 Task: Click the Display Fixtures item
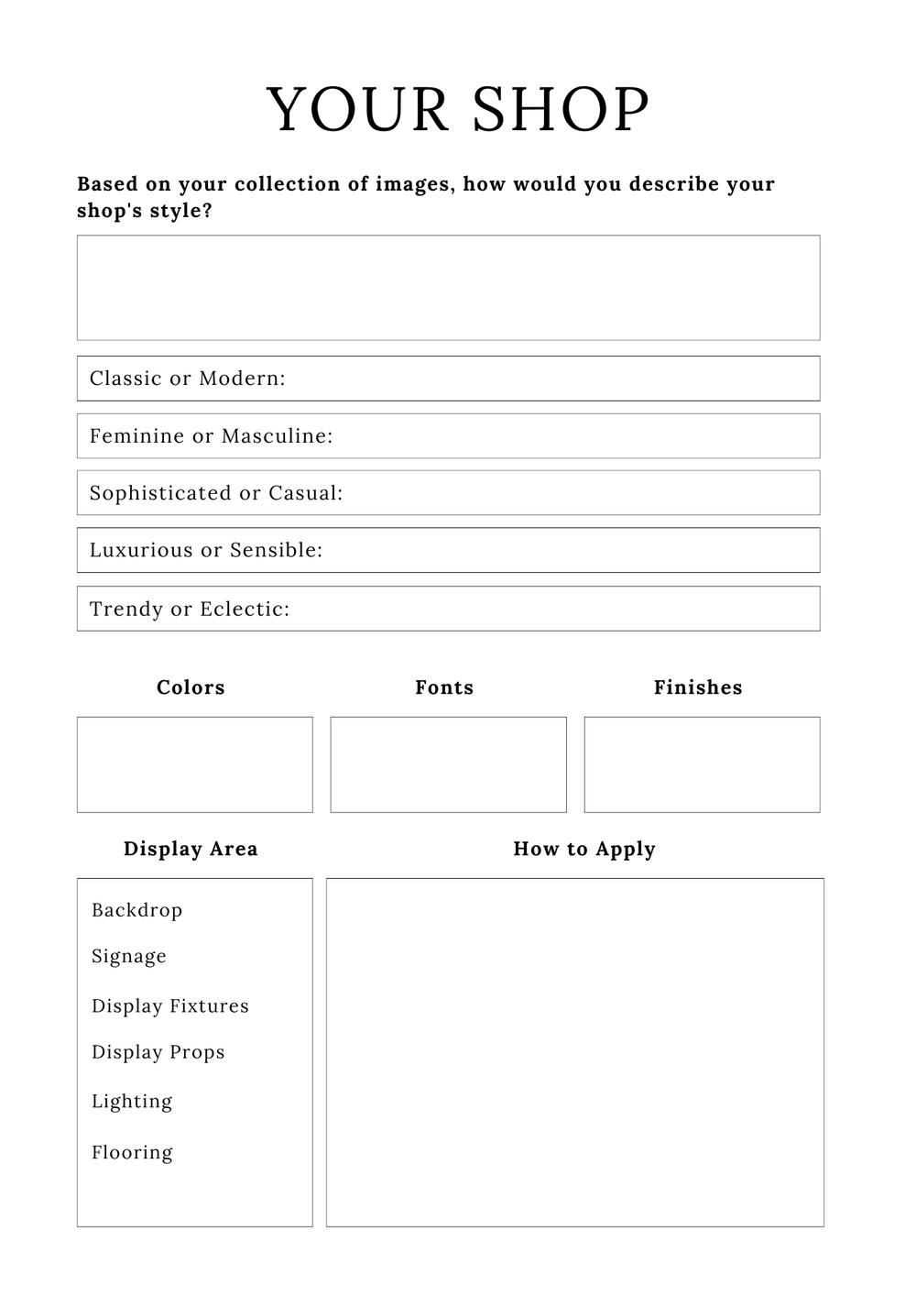(170, 1005)
